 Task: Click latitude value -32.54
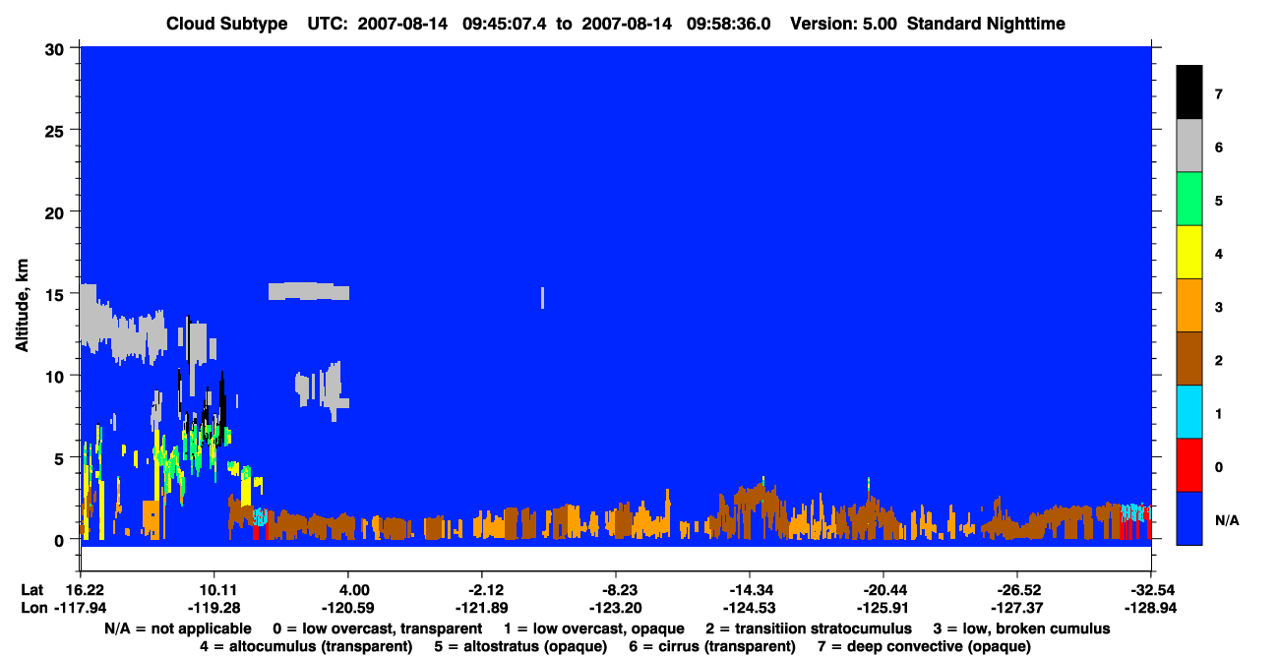[1151, 590]
